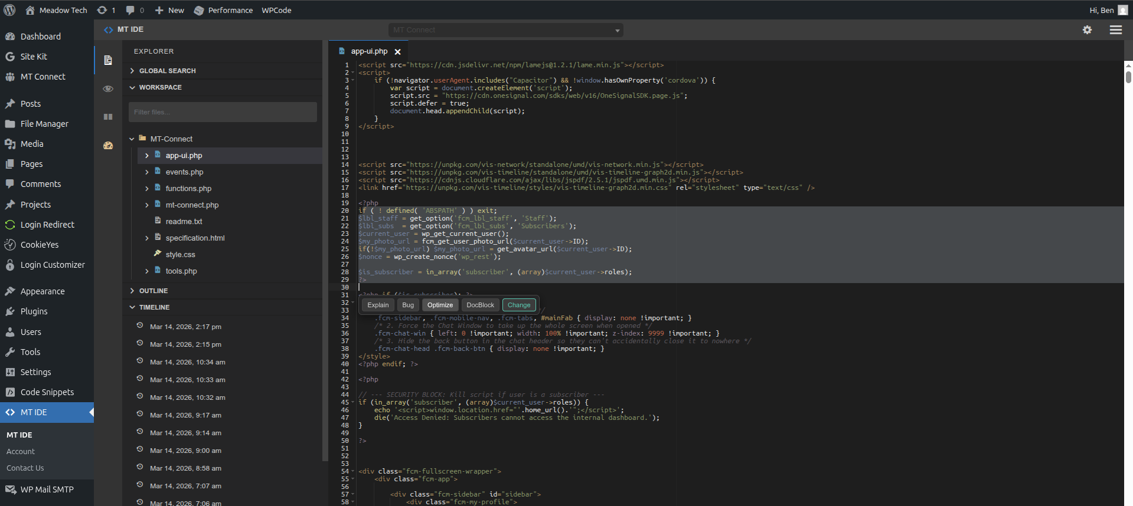Image resolution: width=1133 pixels, height=506 pixels.
Task: Open the Dashboard admin menu item
Action: click(x=47, y=37)
